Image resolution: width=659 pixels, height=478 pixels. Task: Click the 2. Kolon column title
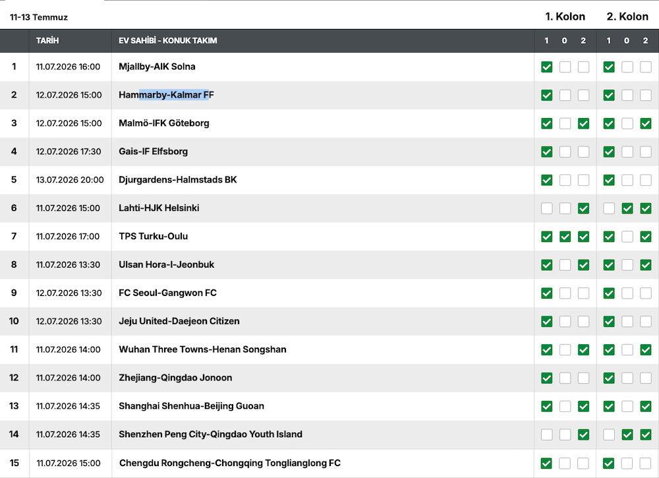[x=627, y=16]
